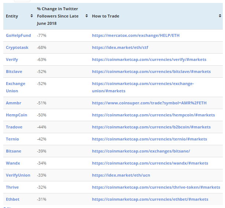Select the -51% cell for Ammbr
This screenshot has width=225, height=208.
(42, 103)
